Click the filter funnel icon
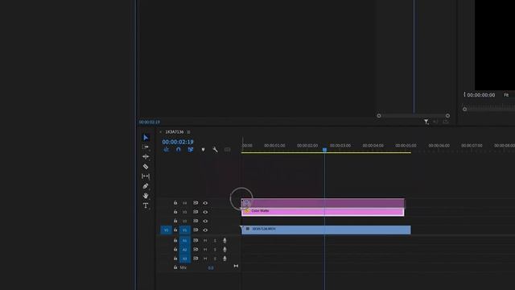This screenshot has height=290, width=515. [x=426, y=122]
